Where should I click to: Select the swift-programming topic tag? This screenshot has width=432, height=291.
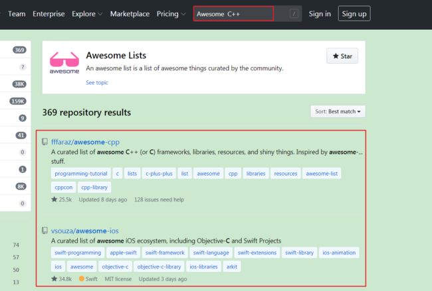click(78, 253)
